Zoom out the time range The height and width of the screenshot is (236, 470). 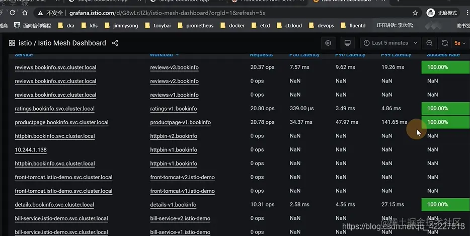(x=429, y=43)
